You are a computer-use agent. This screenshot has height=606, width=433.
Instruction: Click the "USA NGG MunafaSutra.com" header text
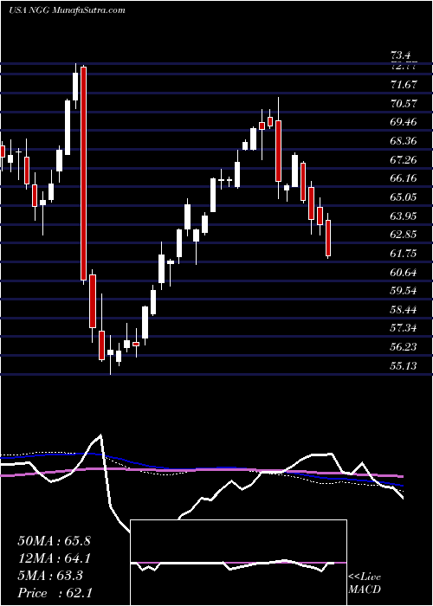[x=67, y=10]
